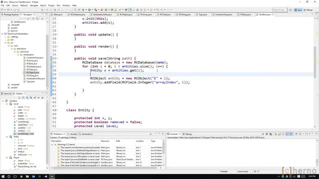The image size is (319, 179).
Task: Click Run External Tools toolbar icon
Action: [x=96, y=10]
